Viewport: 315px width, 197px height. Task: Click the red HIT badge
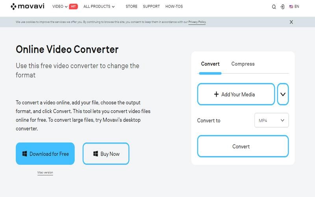pos(73,6)
